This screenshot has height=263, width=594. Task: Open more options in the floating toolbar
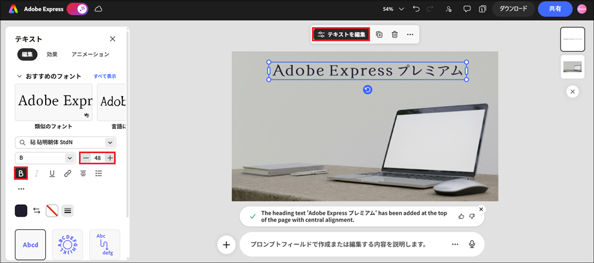point(410,34)
